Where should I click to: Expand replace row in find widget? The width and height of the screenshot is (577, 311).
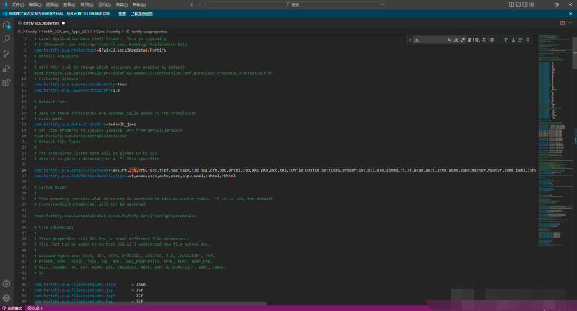410,40
